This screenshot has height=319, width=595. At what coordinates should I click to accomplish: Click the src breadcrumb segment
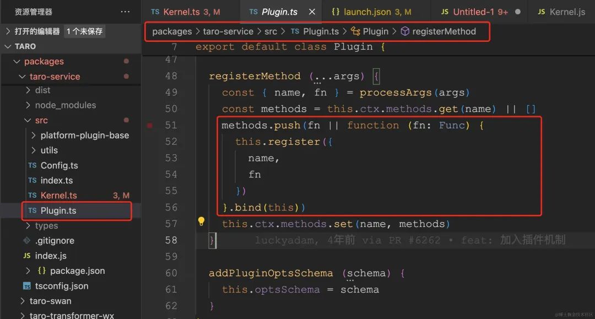coord(271,31)
